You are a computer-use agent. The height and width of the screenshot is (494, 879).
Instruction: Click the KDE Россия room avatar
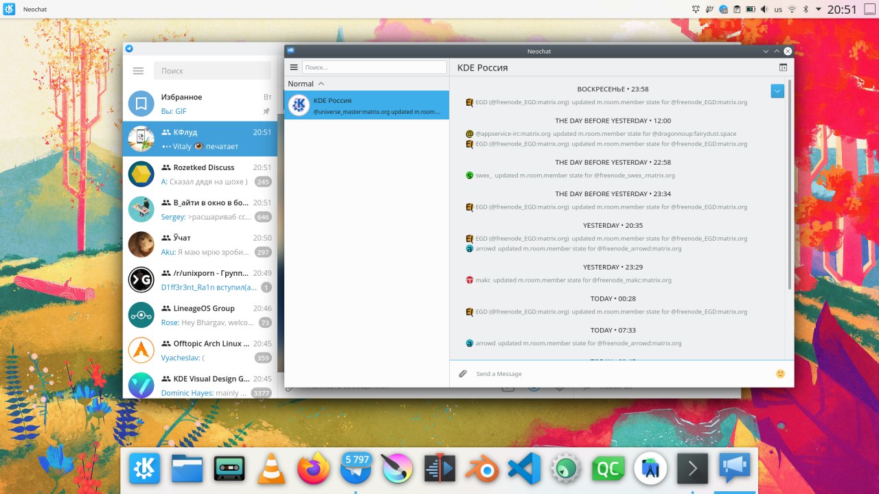(299, 105)
